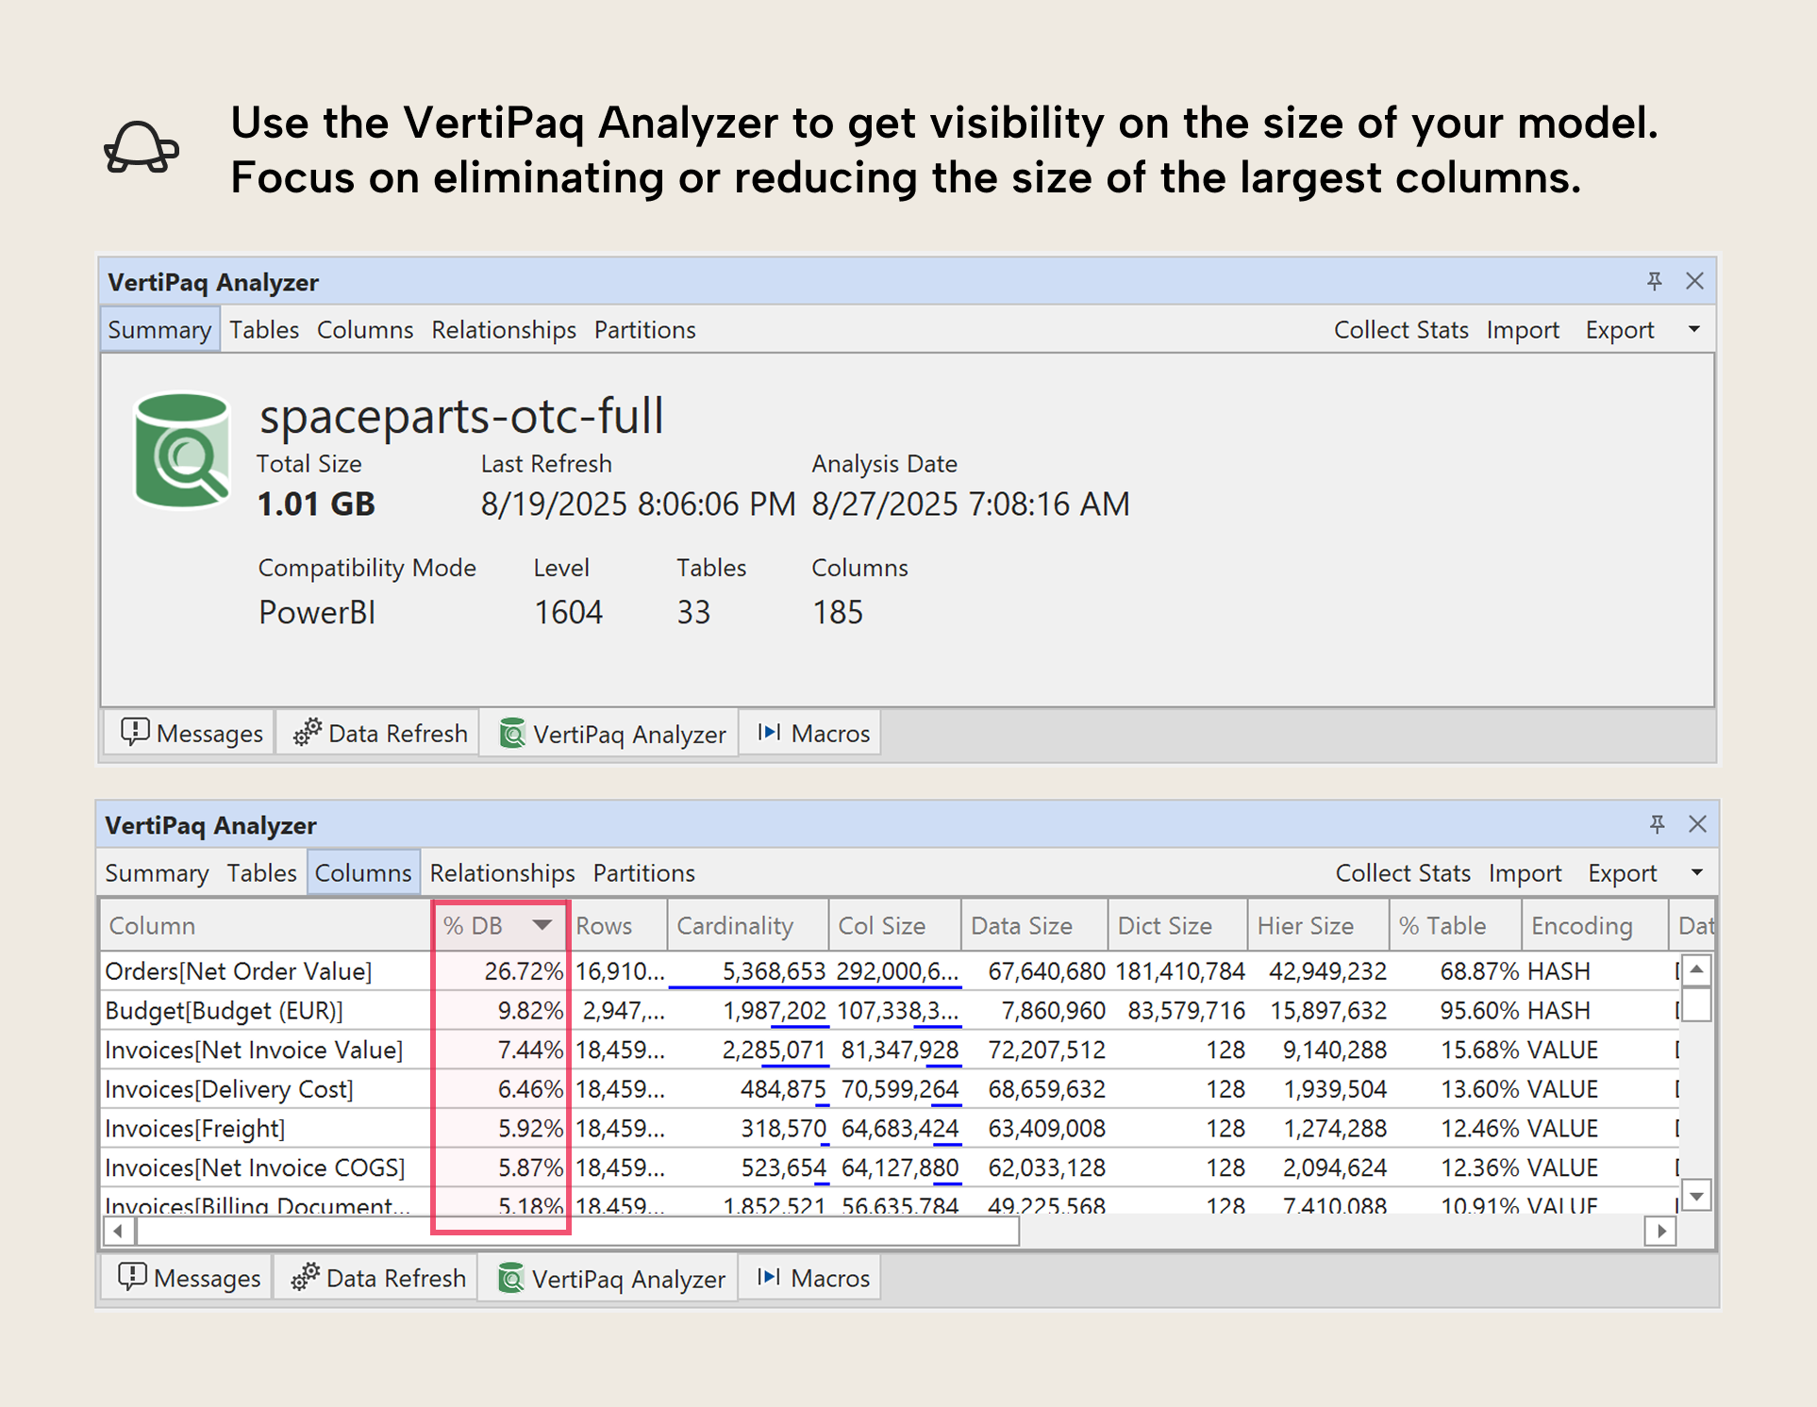Expand Export dropdown arrow in lower panel
Image resolution: width=1817 pixels, height=1407 pixels.
coord(1696,872)
